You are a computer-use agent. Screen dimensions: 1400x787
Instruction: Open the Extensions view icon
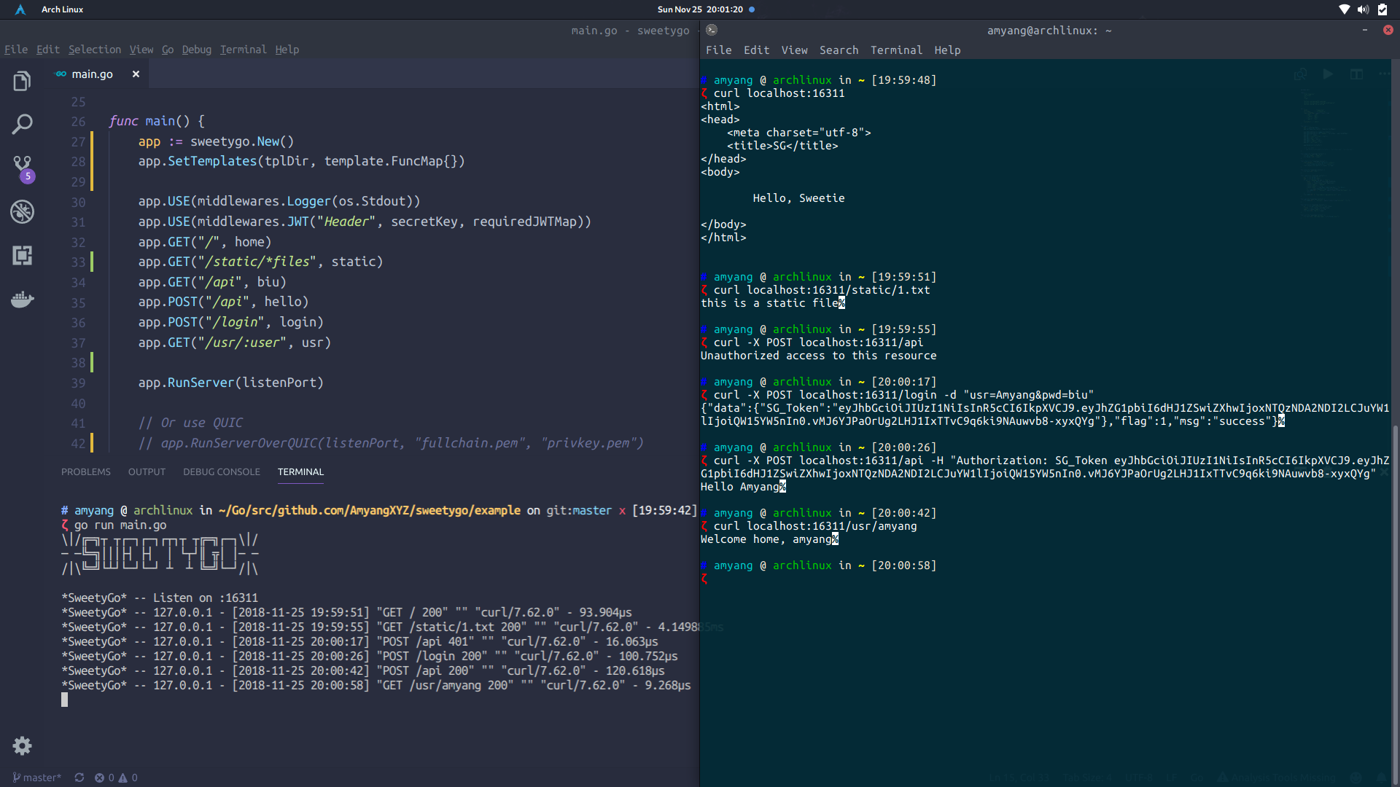[x=22, y=255]
